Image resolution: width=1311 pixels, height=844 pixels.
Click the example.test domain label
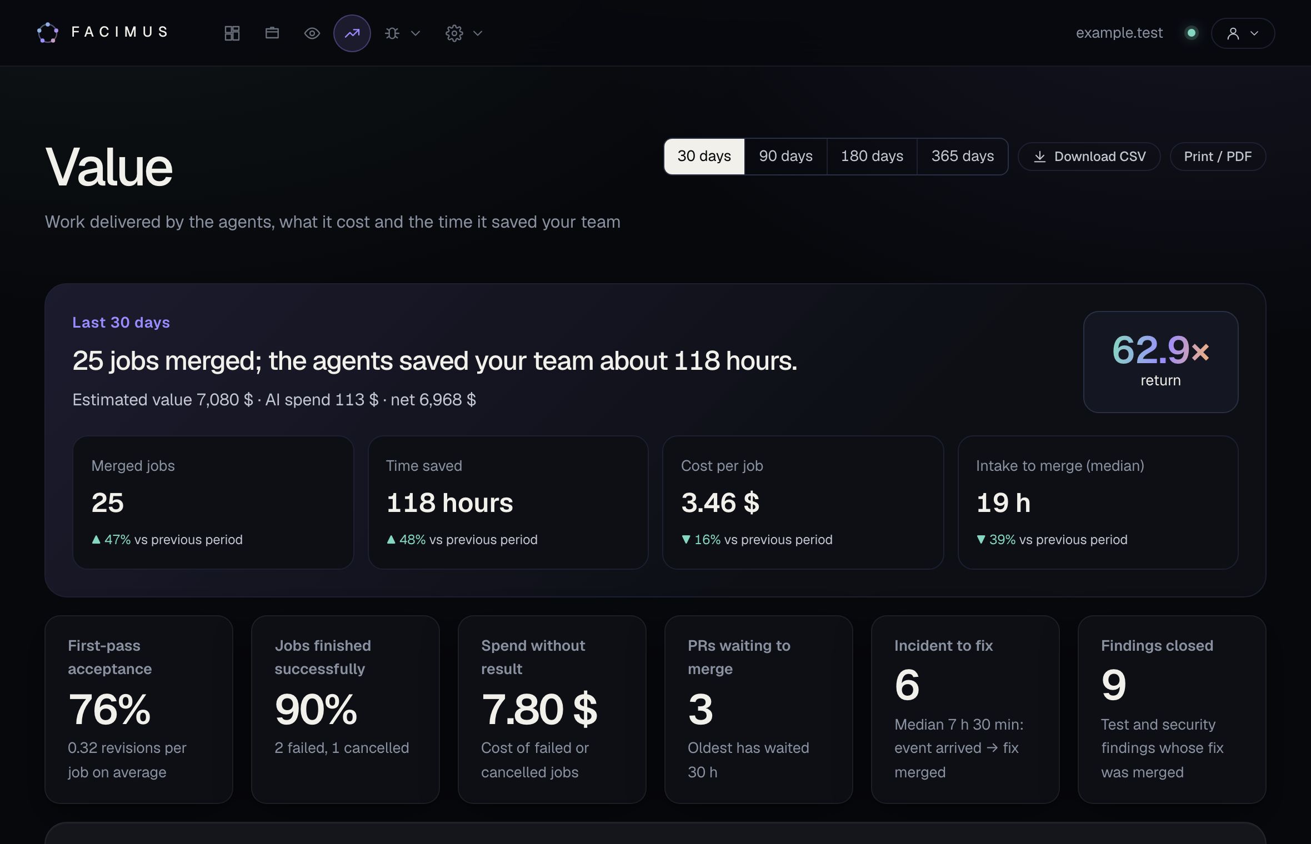[x=1119, y=33]
